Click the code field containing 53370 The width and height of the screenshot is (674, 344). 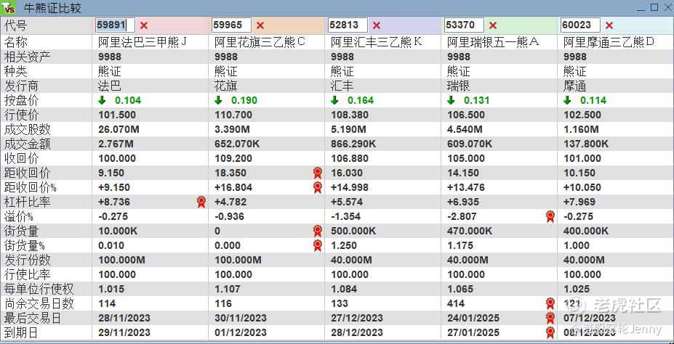pyautogui.click(x=464, y=25)
